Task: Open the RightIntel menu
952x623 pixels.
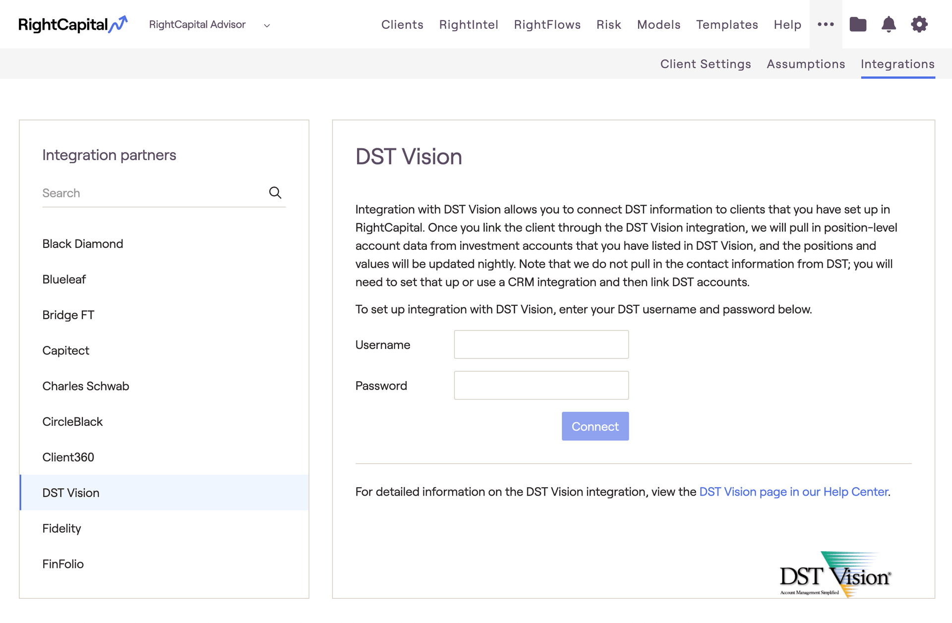Action: click(469, 24)
